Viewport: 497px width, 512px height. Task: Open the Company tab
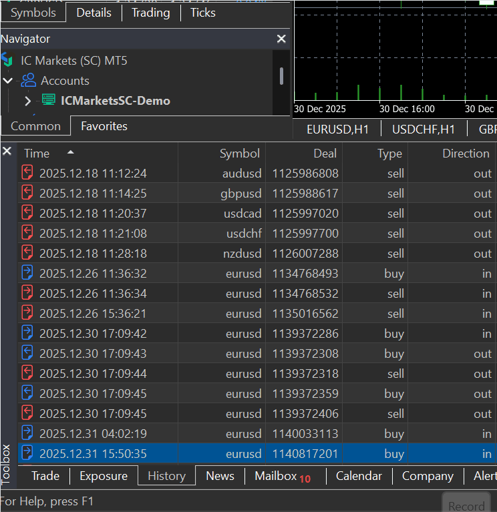tap(428, 476)
